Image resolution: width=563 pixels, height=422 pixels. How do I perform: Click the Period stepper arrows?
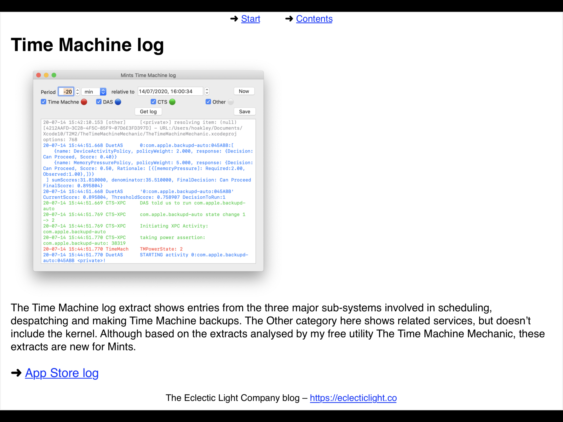[78, 92]
